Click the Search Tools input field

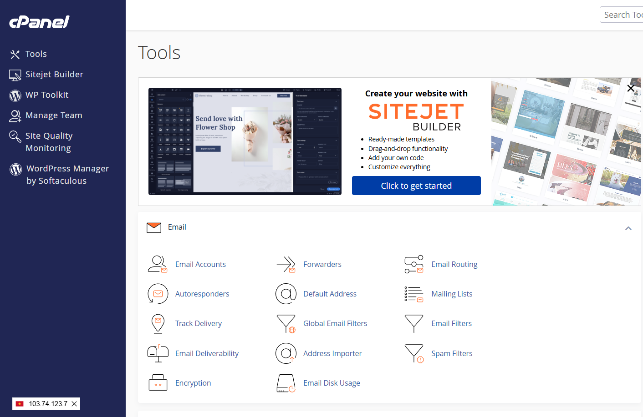(622, 15)
